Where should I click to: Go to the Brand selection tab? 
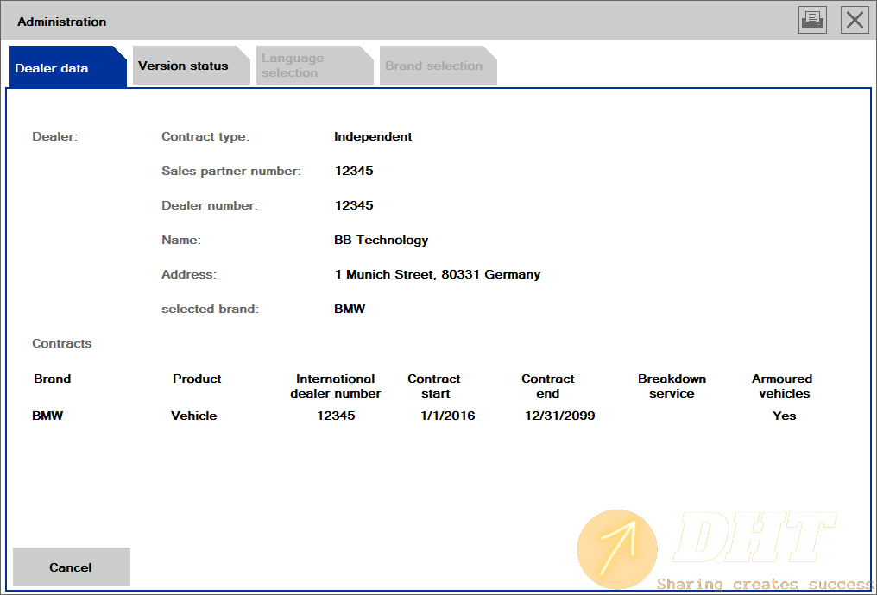pyautogui.click(x=434, y=66)
